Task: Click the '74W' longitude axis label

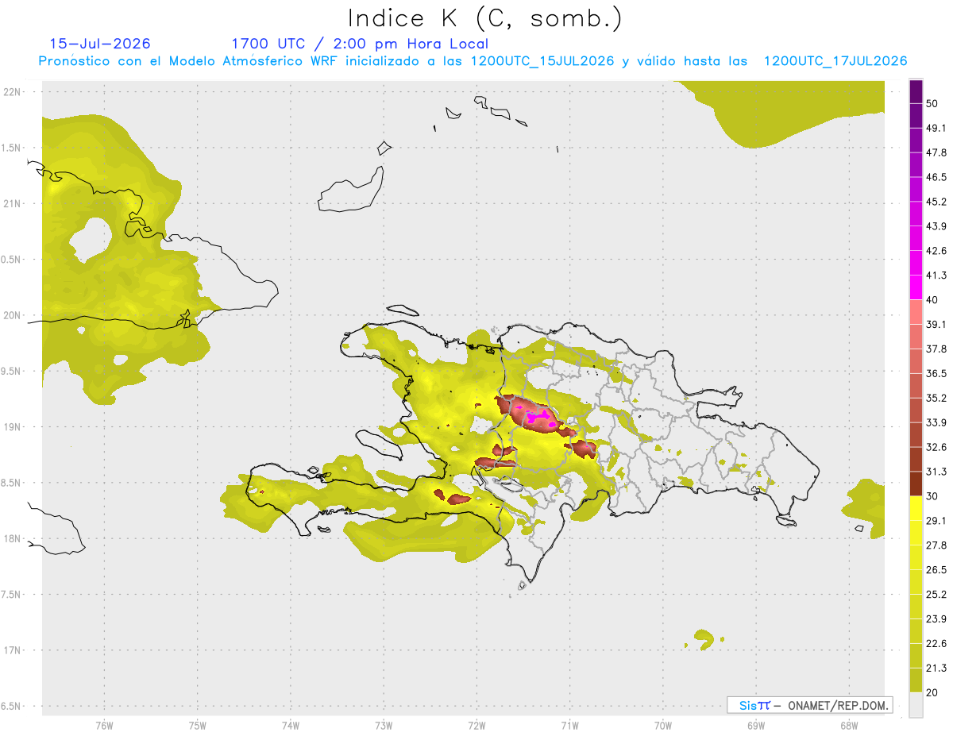Action: [290, 725]
